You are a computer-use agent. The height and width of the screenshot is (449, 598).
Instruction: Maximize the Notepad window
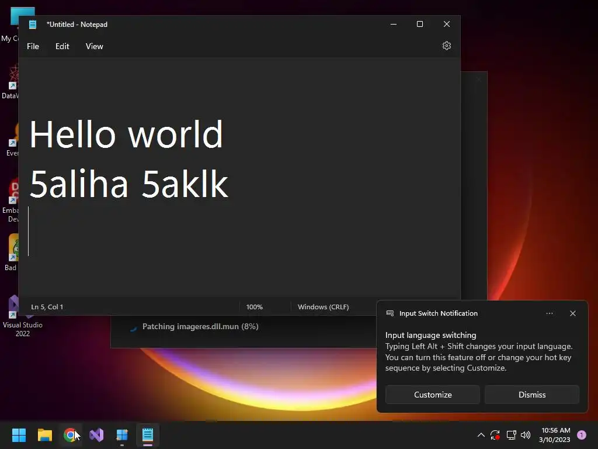coord(420,24)
